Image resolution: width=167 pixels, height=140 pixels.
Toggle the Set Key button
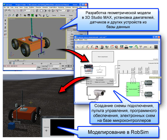tap(45, 69)
